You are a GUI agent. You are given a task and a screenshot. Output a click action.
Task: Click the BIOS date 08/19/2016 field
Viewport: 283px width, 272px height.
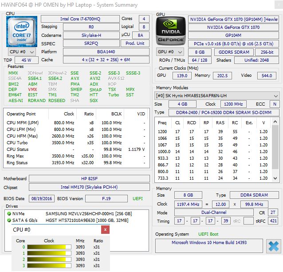42,198
